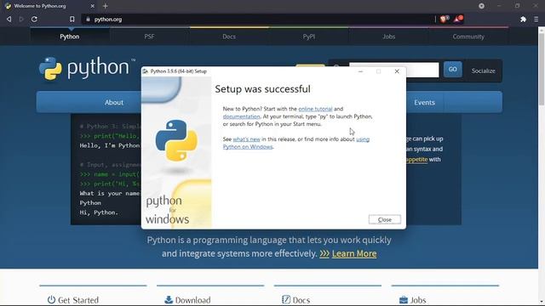Click the Socialize link
This screenshot has height=306, width=545.
tap(483, 71)
